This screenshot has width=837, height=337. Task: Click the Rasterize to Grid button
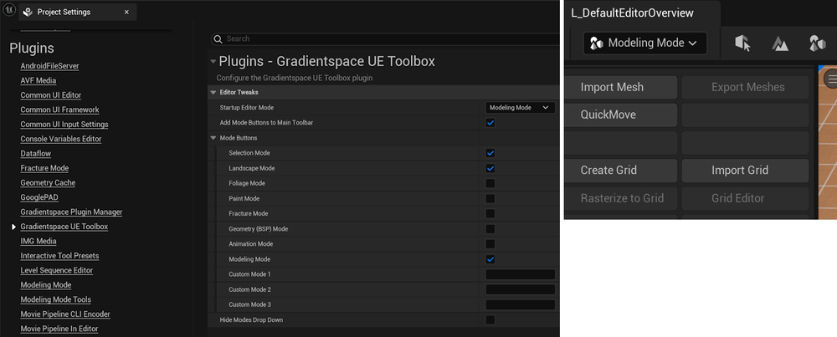[x=621, y=198]
